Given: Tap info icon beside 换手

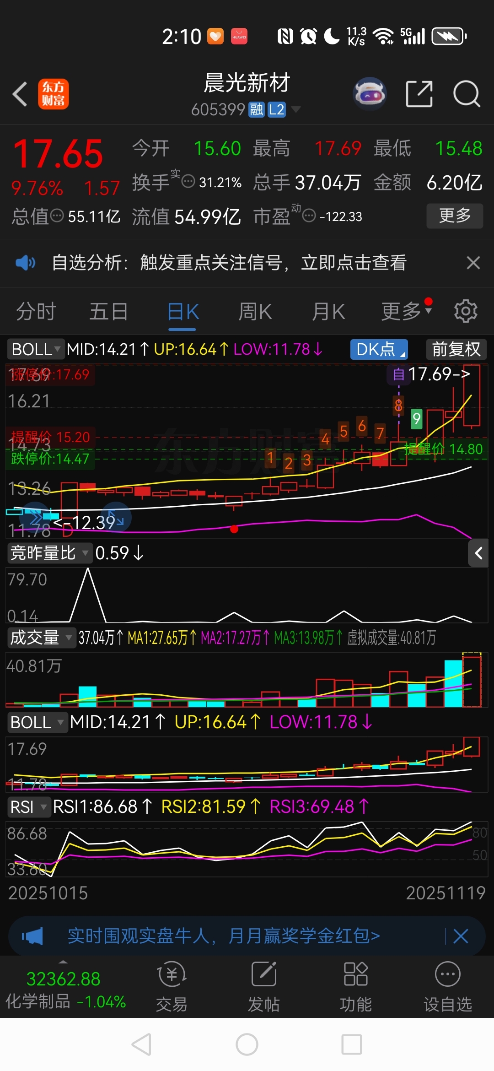Looking at the screenshot, I should (188, 181).
